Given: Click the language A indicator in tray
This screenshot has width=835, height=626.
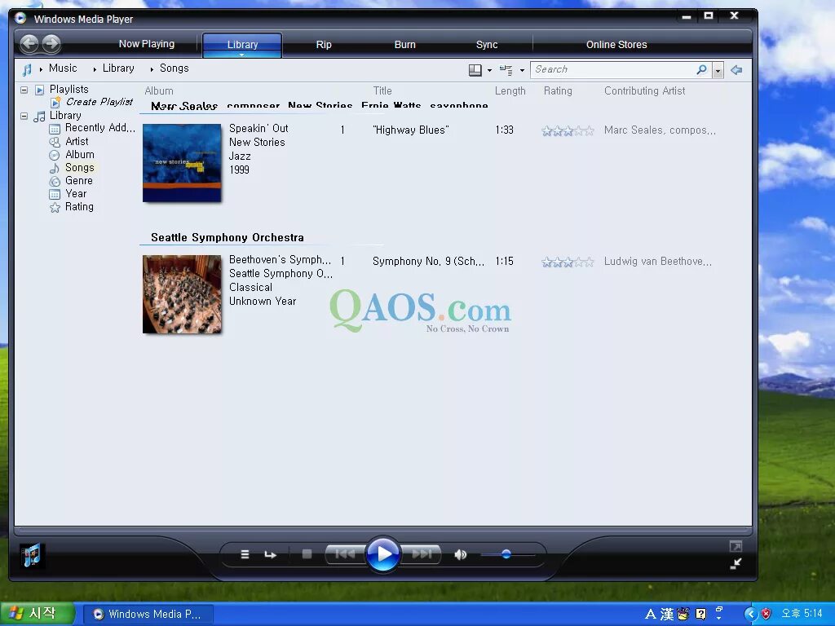Looking at the screenshot, I should tap(650, 615).
